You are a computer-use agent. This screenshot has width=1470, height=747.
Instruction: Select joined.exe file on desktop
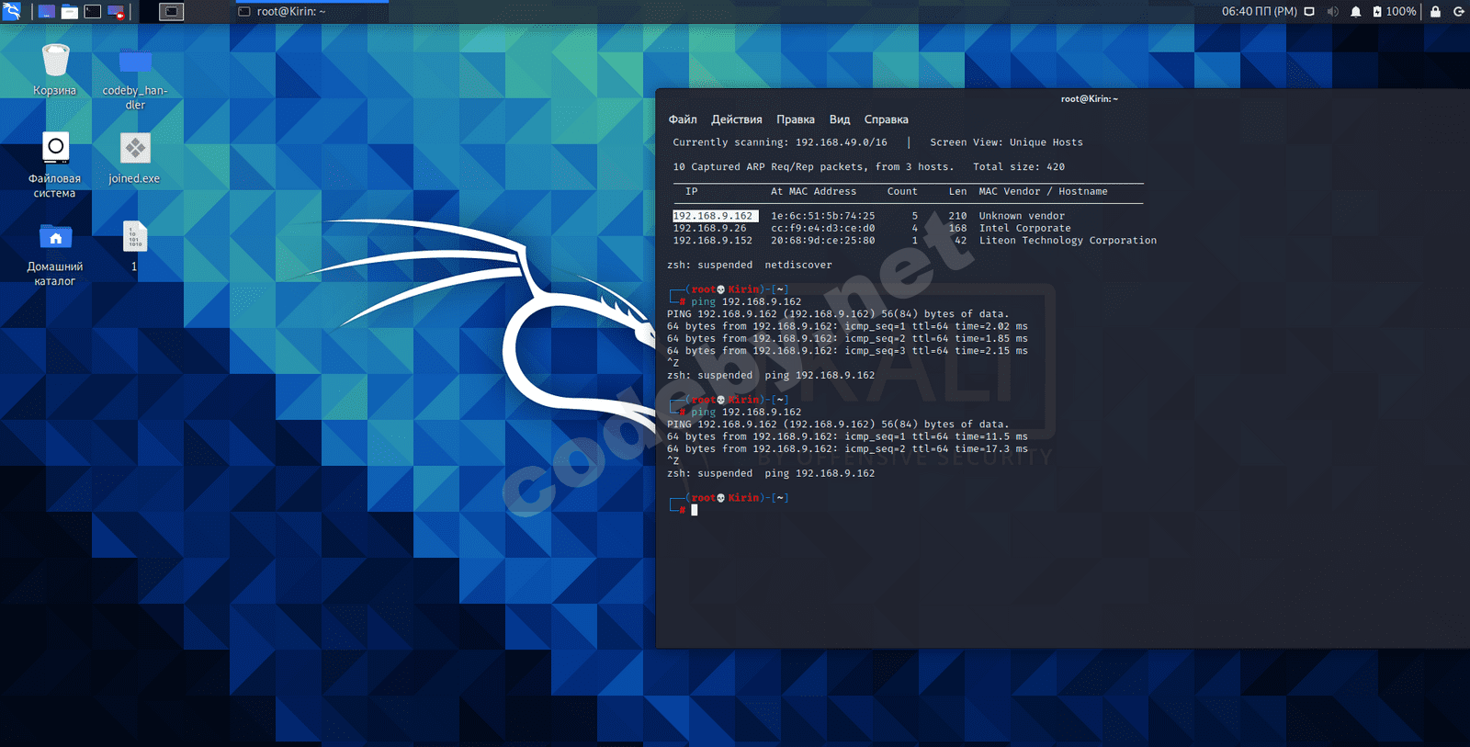tap(135, 158)
